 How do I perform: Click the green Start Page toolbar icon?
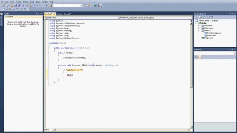click(x=96, y=6)
